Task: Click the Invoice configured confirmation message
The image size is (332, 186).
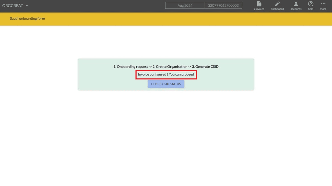Action: pyautogui.click(x=166, y=74)
